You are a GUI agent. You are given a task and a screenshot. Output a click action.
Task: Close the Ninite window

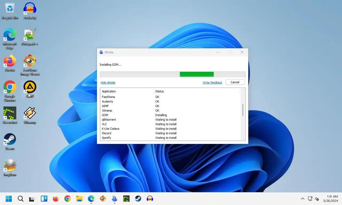point(242,52)
